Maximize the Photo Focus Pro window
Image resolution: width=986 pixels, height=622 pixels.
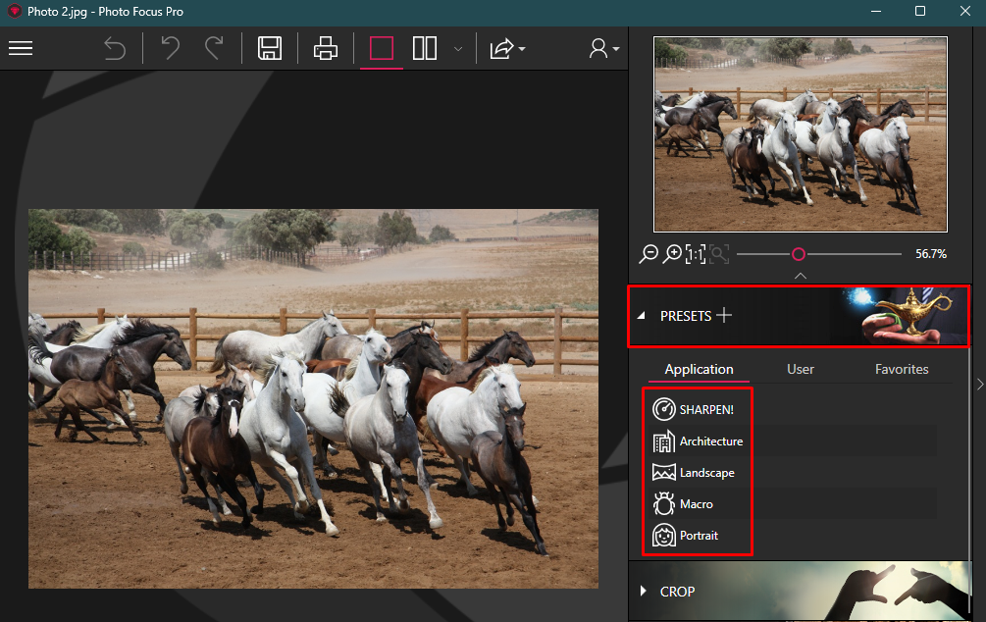coord(920,12)
